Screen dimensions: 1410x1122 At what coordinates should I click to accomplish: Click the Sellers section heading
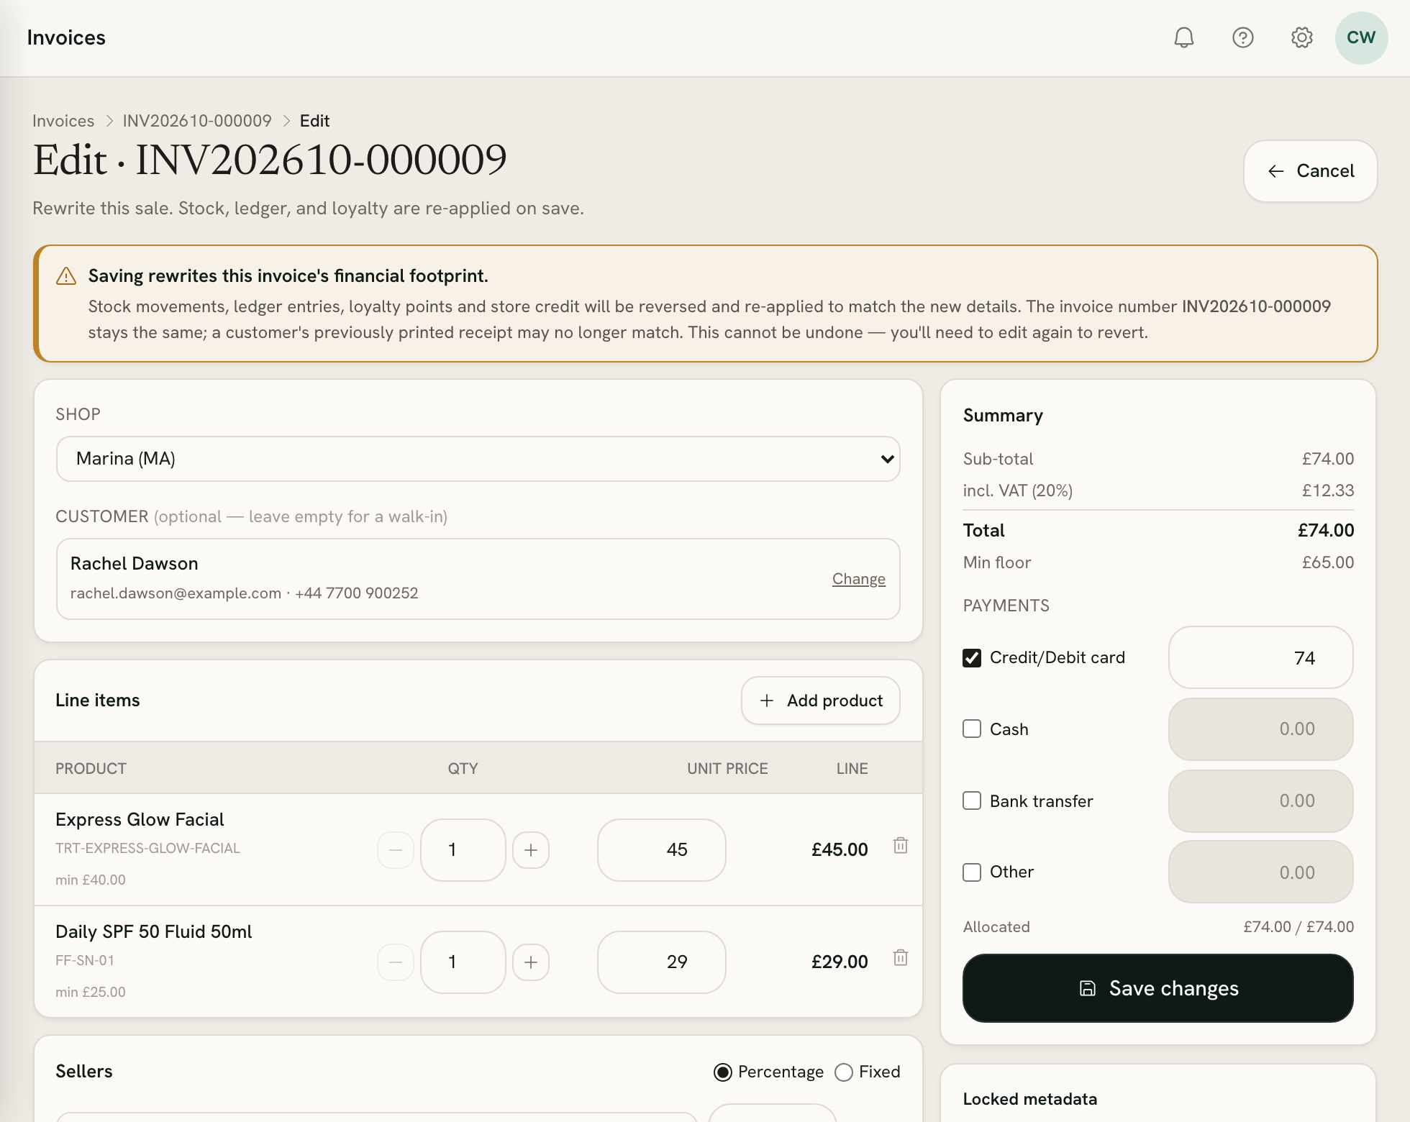pos(84,1071)
